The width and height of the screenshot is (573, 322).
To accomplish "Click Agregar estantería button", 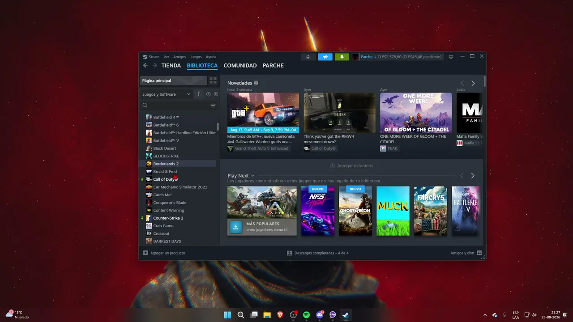I will pos(351,165).
